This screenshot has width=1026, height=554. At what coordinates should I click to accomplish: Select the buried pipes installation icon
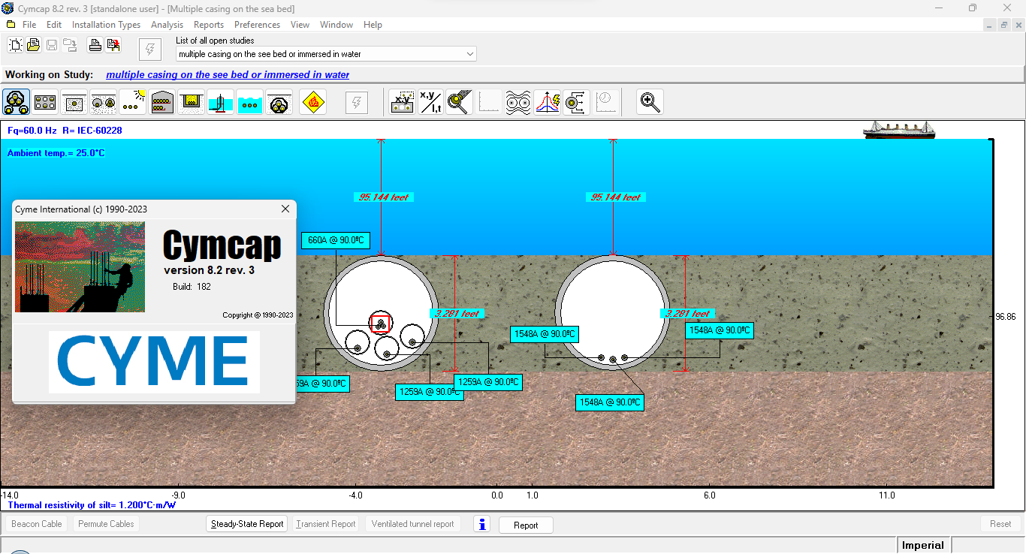click(x=104, y=101)
